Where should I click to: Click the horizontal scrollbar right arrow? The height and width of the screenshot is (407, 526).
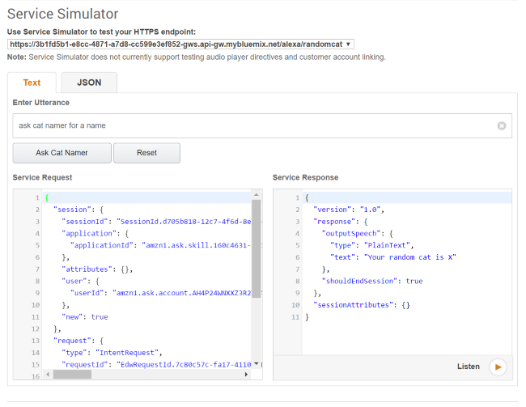tap(247, 374)
